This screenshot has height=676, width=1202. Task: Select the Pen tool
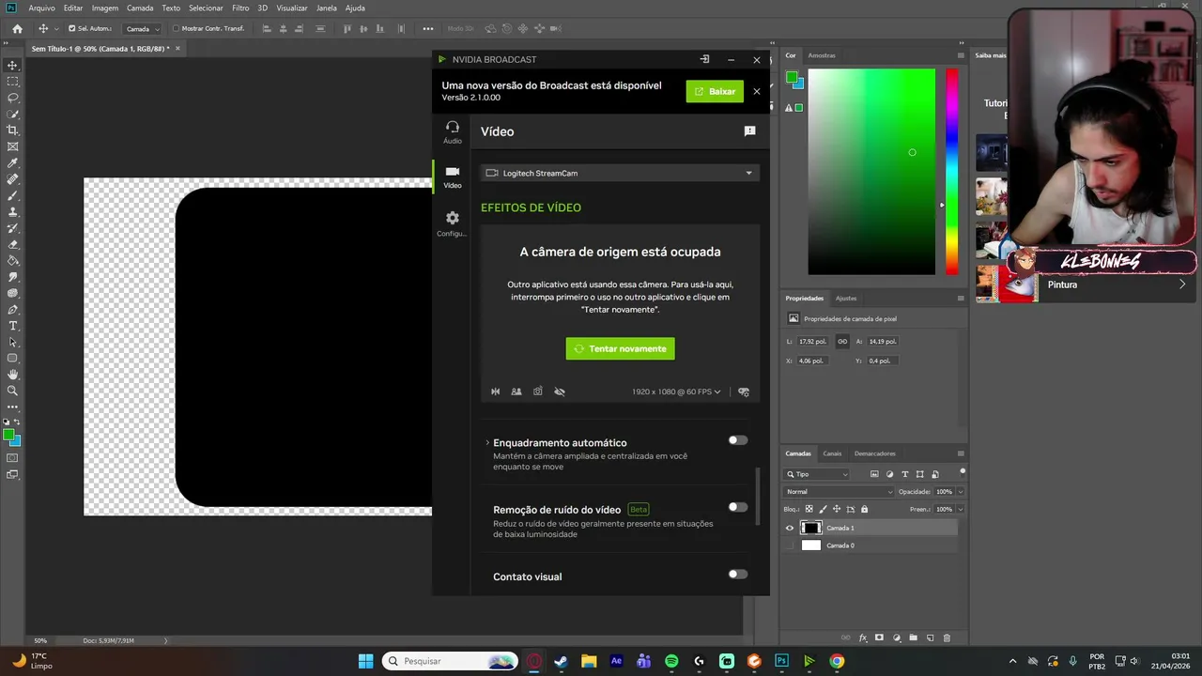click(x=12, y=310)
